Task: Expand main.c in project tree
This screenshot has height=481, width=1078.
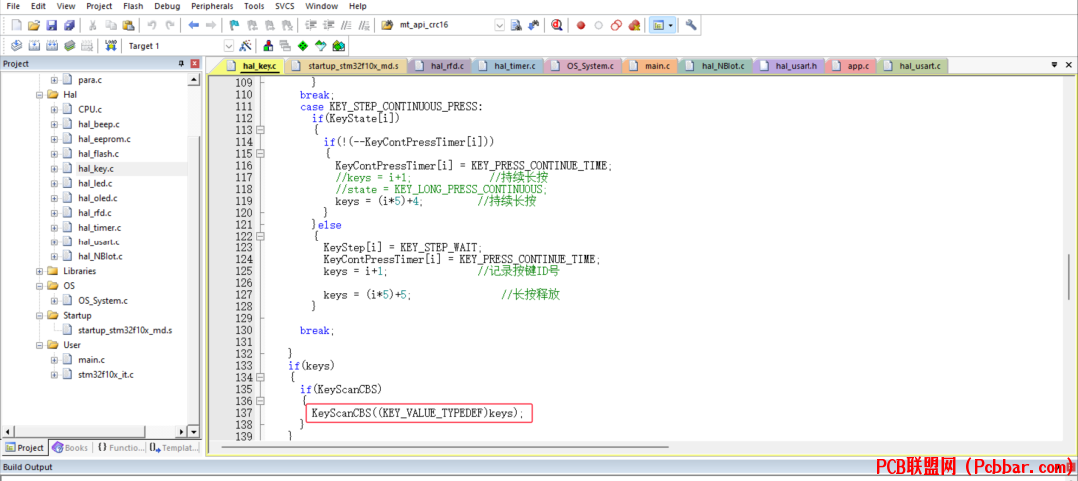Action: pos(54,360)
